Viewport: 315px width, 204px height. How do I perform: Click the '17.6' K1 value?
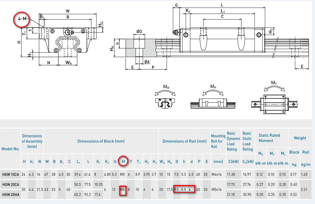tap(97, 194)
